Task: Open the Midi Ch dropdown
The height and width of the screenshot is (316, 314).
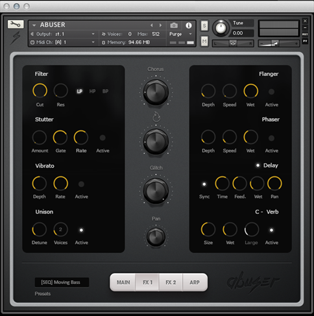Action: click(x=93, y=42)
